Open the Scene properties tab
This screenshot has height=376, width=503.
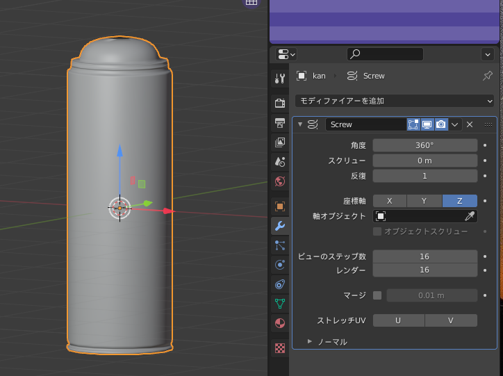pos(280,162)
